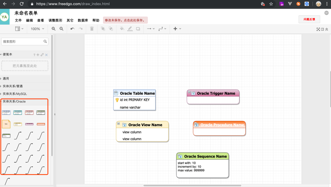
Task: Delete selection with the trash icon
Action: pyautogui.click(x=91, y=29)
